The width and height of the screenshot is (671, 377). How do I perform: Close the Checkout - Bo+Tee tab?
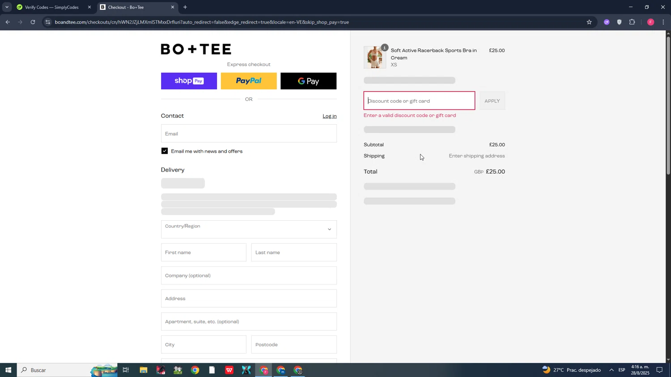pyautogui.click(x=173, y=7)
